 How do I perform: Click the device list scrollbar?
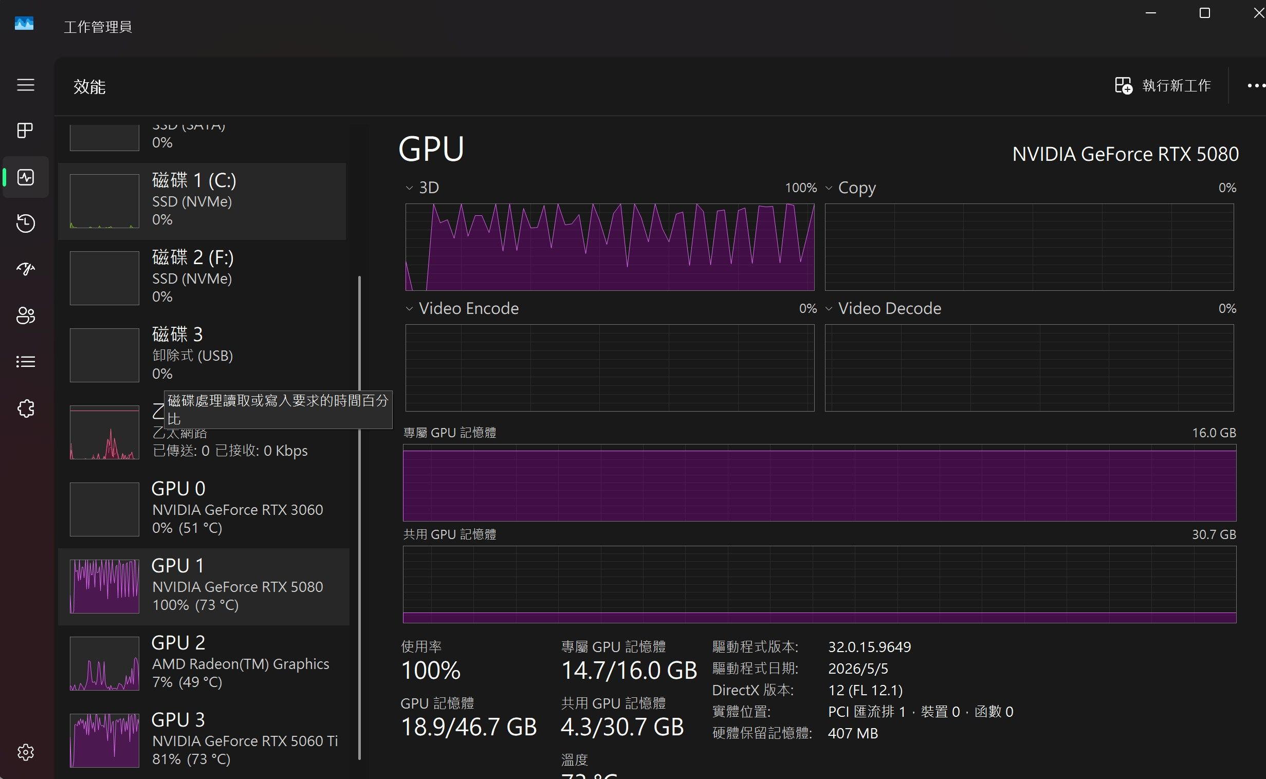tap(359, 517)
